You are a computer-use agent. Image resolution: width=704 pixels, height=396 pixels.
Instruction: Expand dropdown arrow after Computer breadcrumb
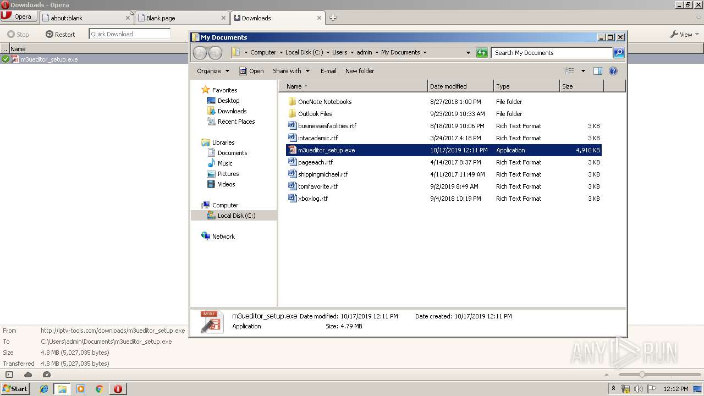pos(281,53)
